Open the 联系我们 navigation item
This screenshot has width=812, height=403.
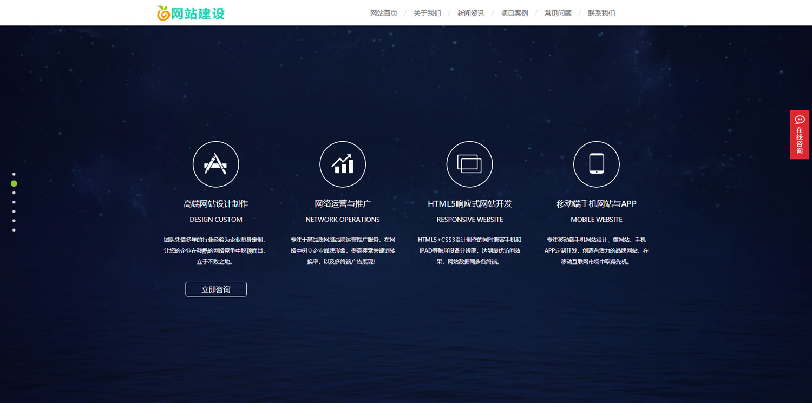click(x=601, y=13)
